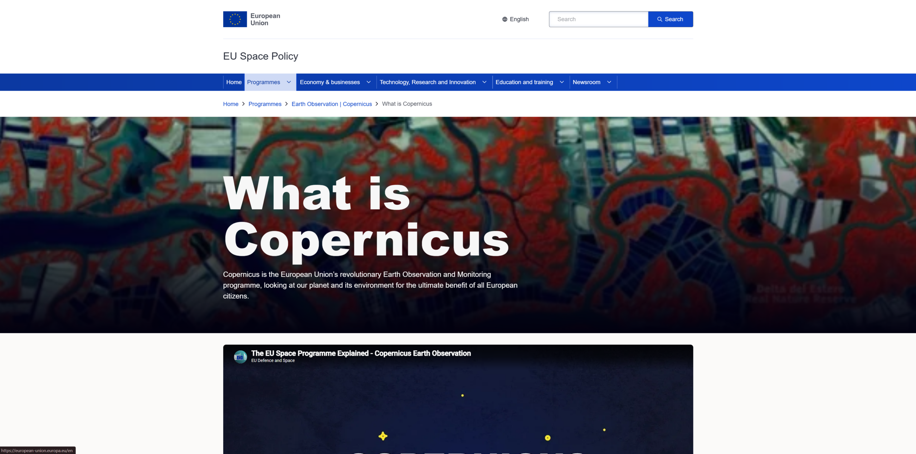Click the magnifier icon in Search button
This screenshot has width=916, height=454.
[659, 19]
